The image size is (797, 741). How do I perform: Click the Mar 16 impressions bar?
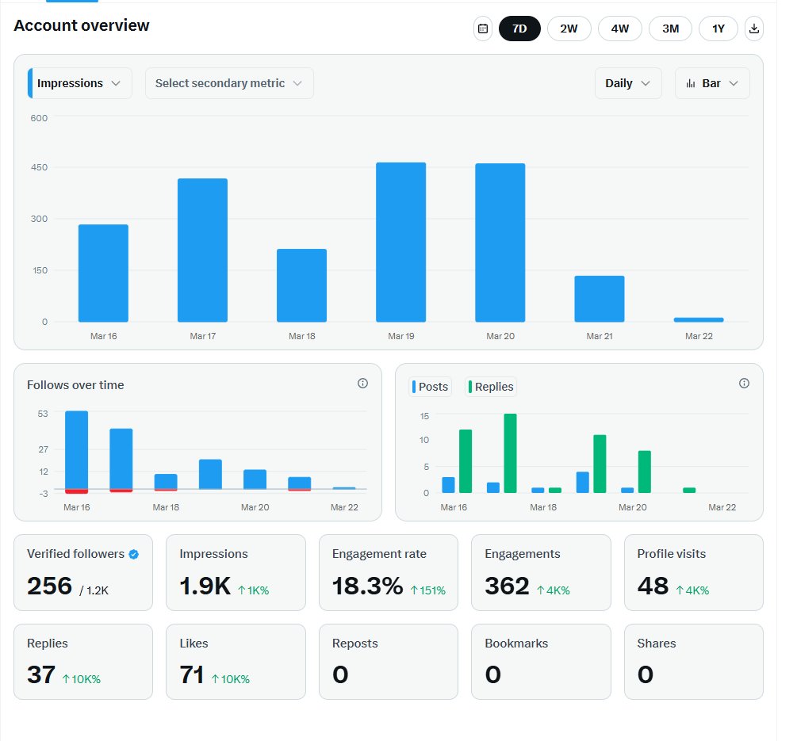click(103, 273)
